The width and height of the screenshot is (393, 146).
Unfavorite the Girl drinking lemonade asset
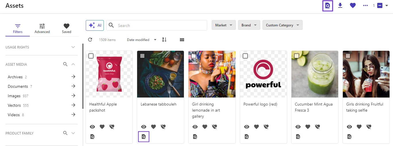point(215,126)
